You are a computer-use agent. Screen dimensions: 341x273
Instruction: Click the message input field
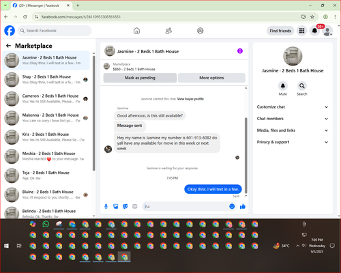click(186, 207)
